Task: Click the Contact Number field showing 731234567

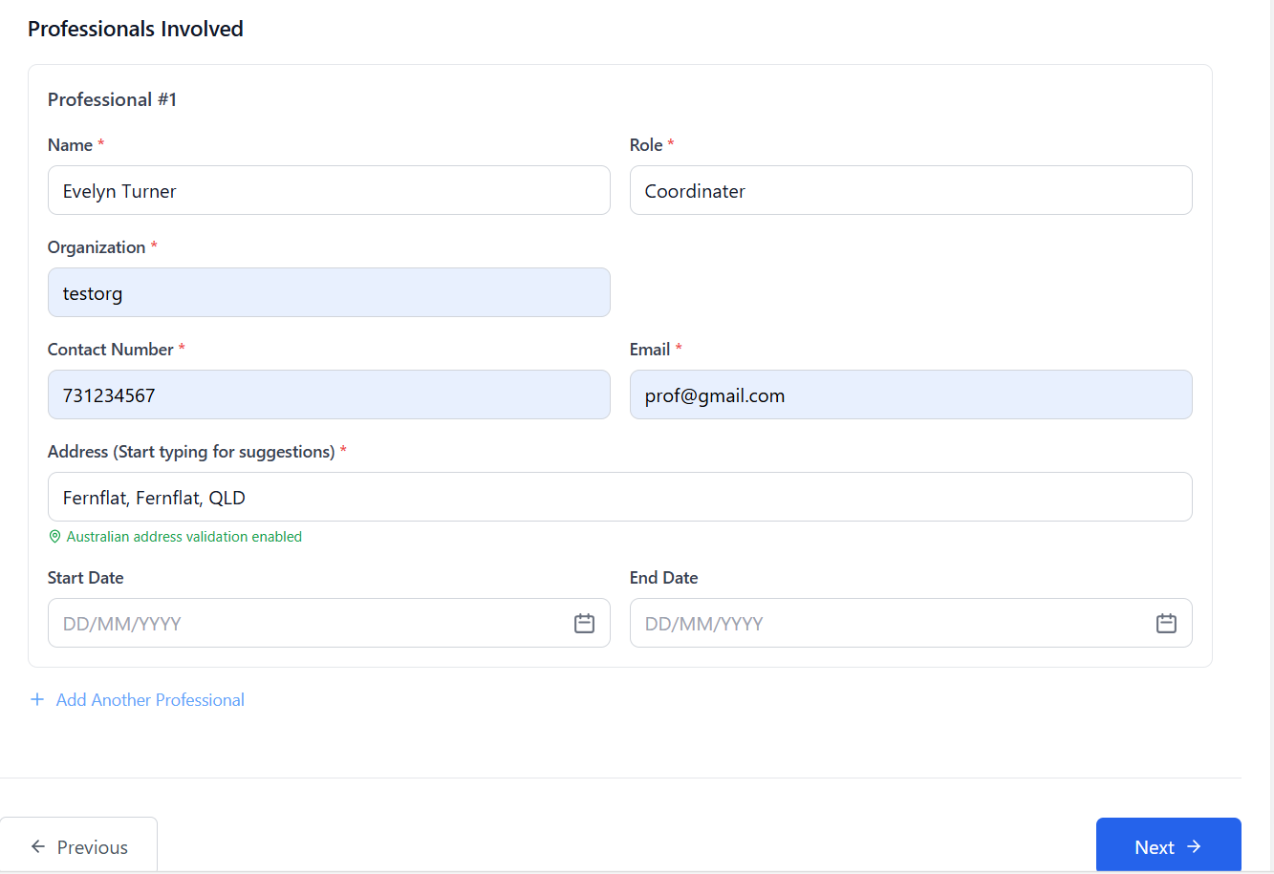Action: click(329, 394)
